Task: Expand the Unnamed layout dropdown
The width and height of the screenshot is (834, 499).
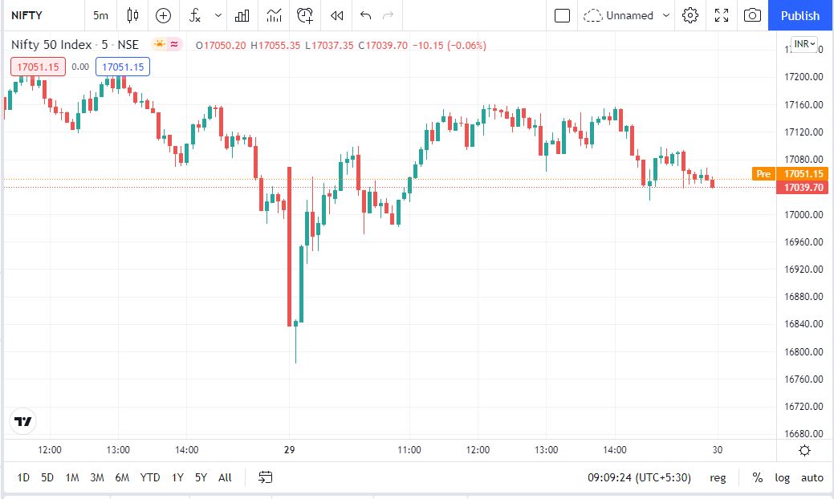Action: (x=666, y=15)
